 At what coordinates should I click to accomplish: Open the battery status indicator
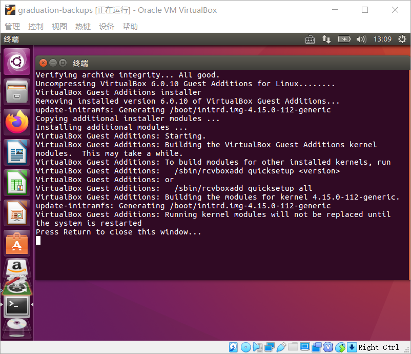(x=344, y=40)
